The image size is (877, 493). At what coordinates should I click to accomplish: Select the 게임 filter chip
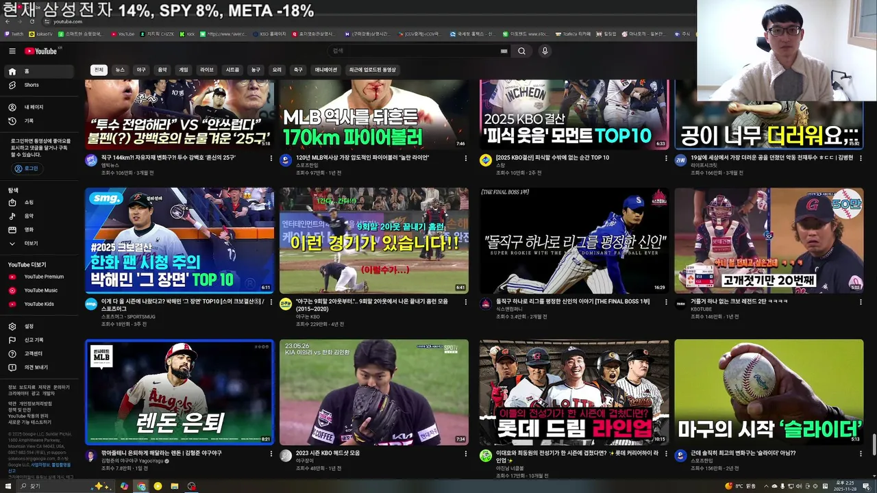tap(184, 70)
